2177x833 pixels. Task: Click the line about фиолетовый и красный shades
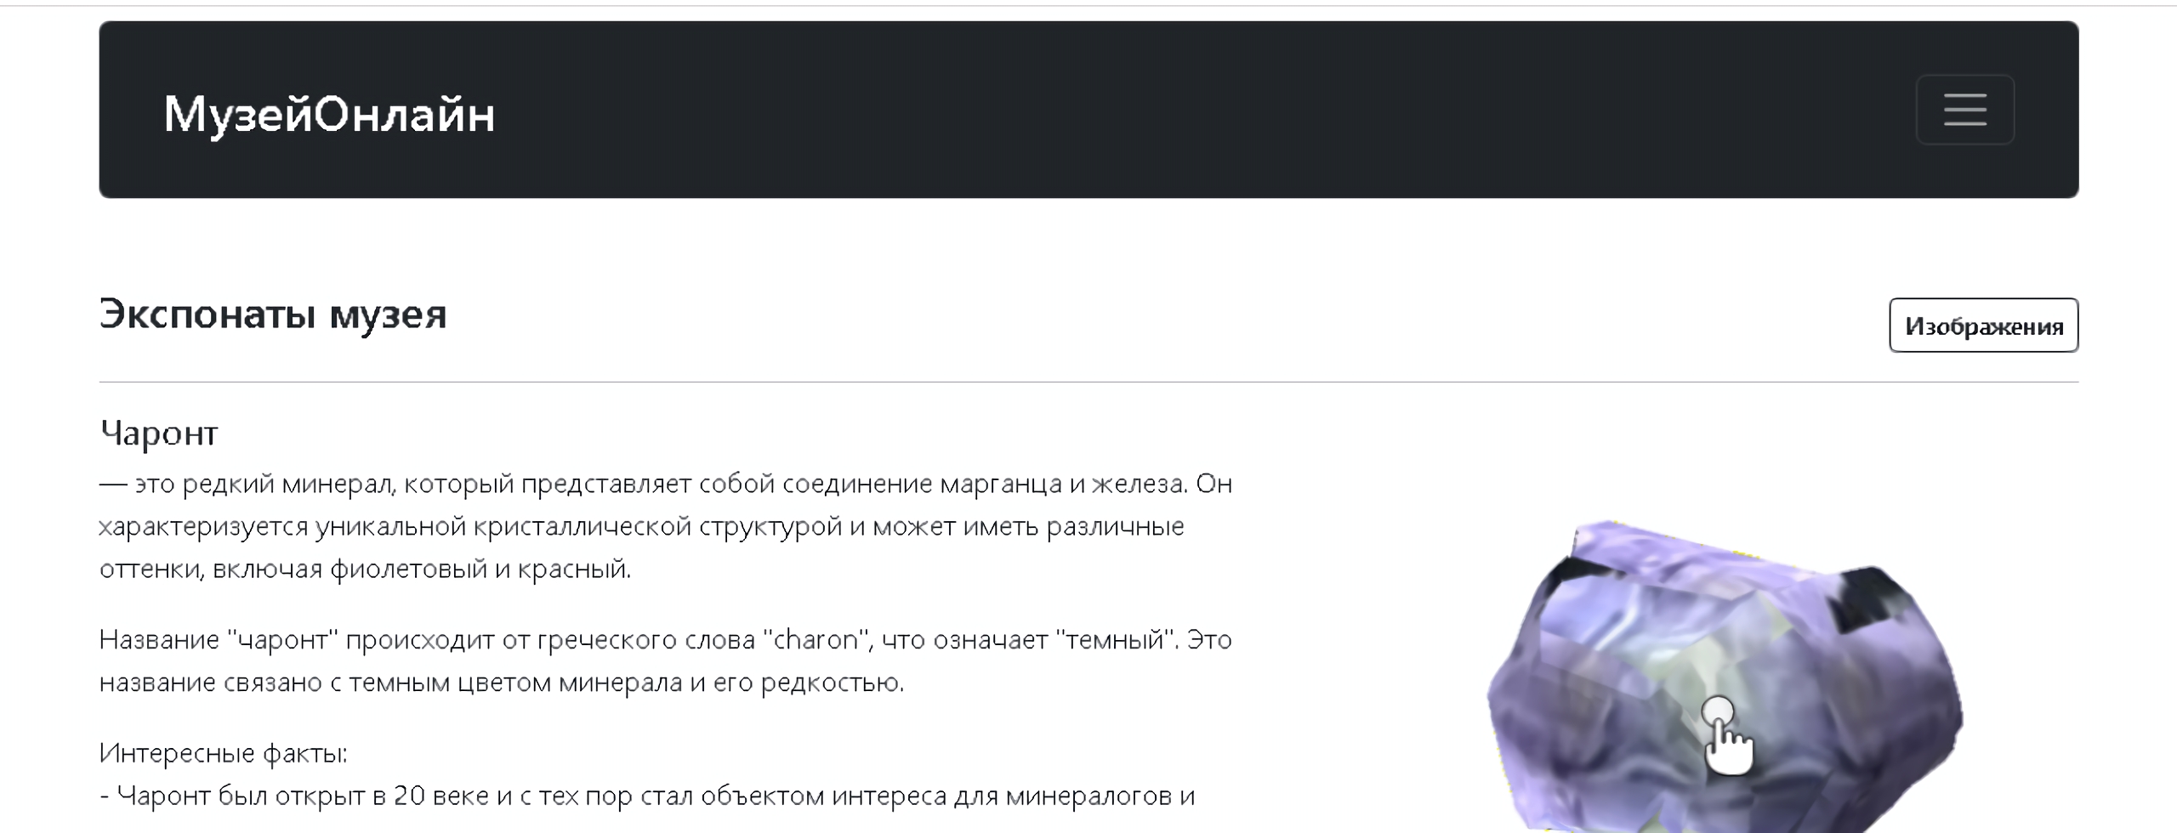[366, 569]
